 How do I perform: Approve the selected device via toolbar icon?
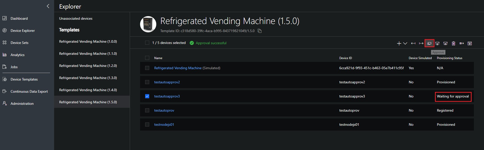tap(429, 43)
